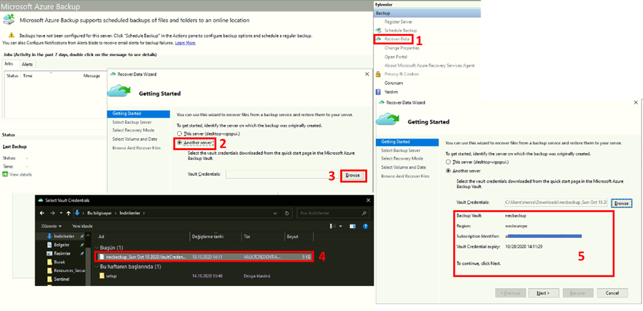Click the Recover Data action icon
This screenshot has height=311, width=643.
(379, 39)
